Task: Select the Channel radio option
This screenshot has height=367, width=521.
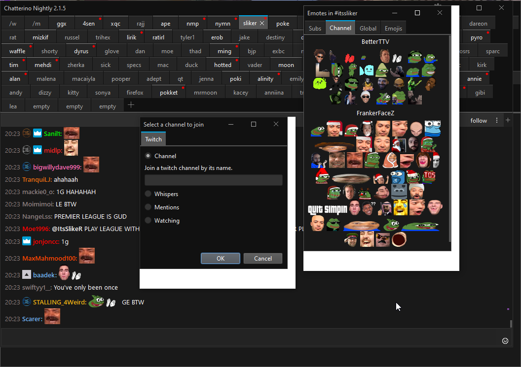Action: 148,156
